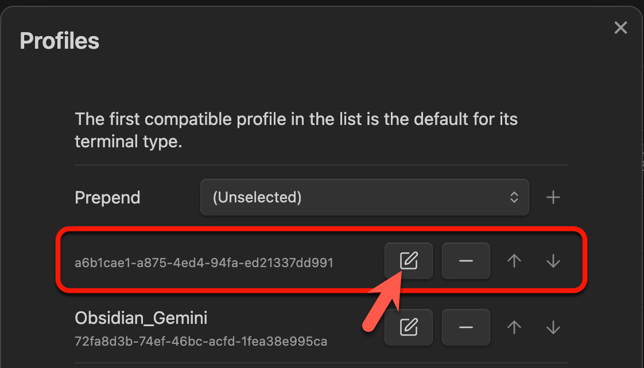Click the up-down chevron in Prepend dropdown
Image resolution: width=644 pixels, height=368 pixels.
click(x=514, y=198)
